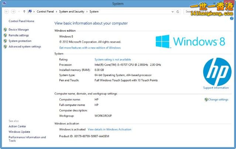Screen dimensions: 236x149
Task: Click View basic information heading
Action: (91, 24)
